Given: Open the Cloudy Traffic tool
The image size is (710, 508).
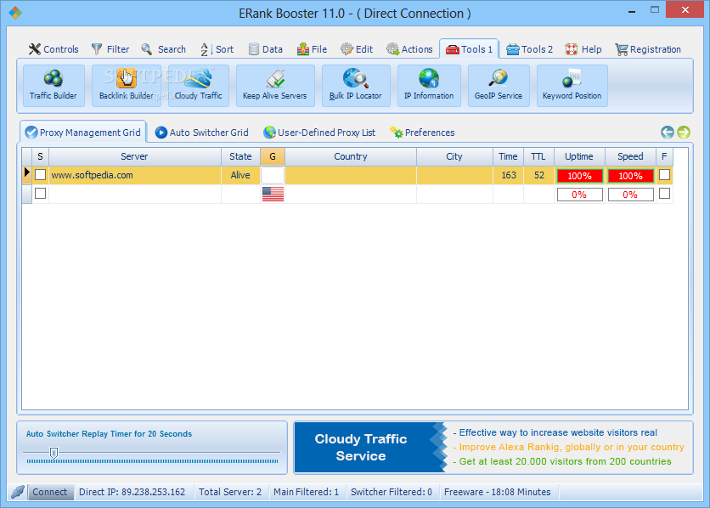Looking at the screenshot, I should coord(199,86).
